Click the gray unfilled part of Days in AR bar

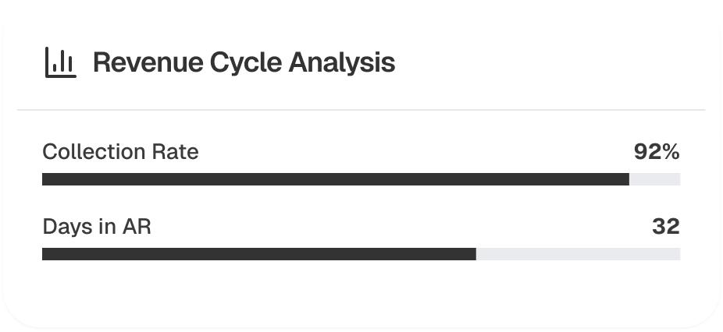[x=578, y=254]
